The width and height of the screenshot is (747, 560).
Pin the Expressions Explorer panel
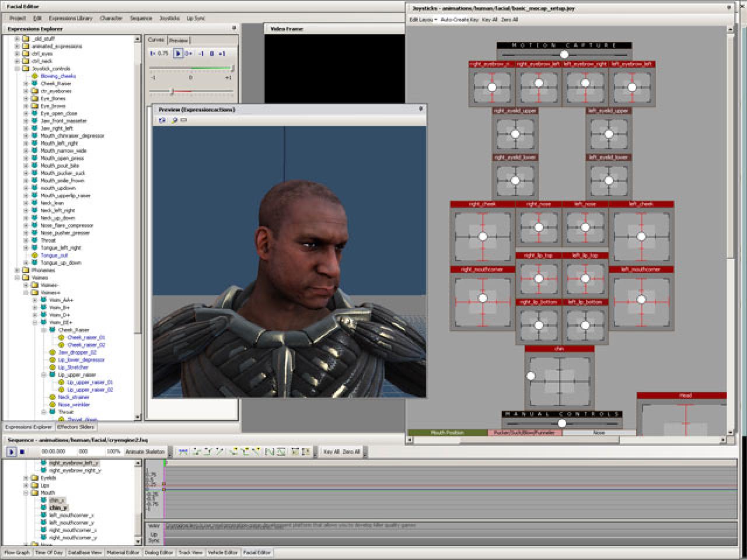[234, 28]
